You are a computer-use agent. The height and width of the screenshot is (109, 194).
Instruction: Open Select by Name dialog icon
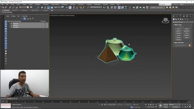(31, 8)
